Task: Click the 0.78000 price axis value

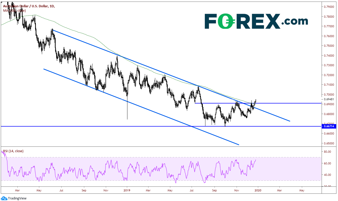Action: click(x=329, y=17)
